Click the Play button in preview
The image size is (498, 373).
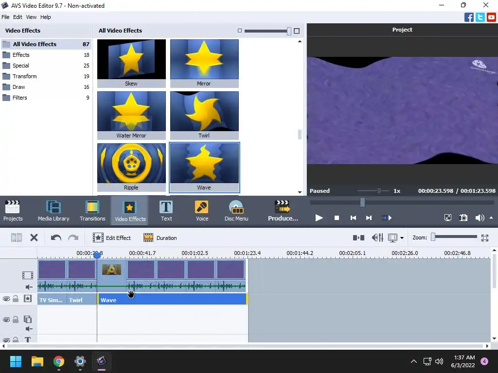319,218
